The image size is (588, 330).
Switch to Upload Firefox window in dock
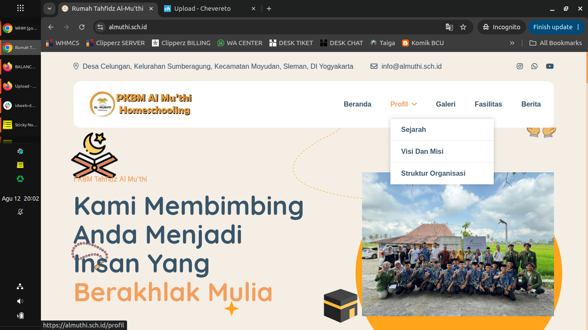[20, 86]
